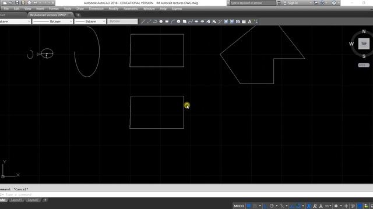
Task: Open the Draw menu
Action: 80,9
